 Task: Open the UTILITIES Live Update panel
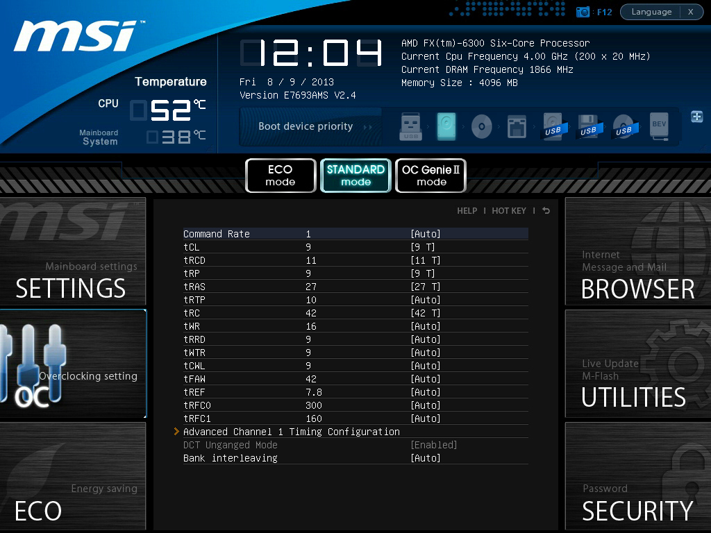(638, 364)
